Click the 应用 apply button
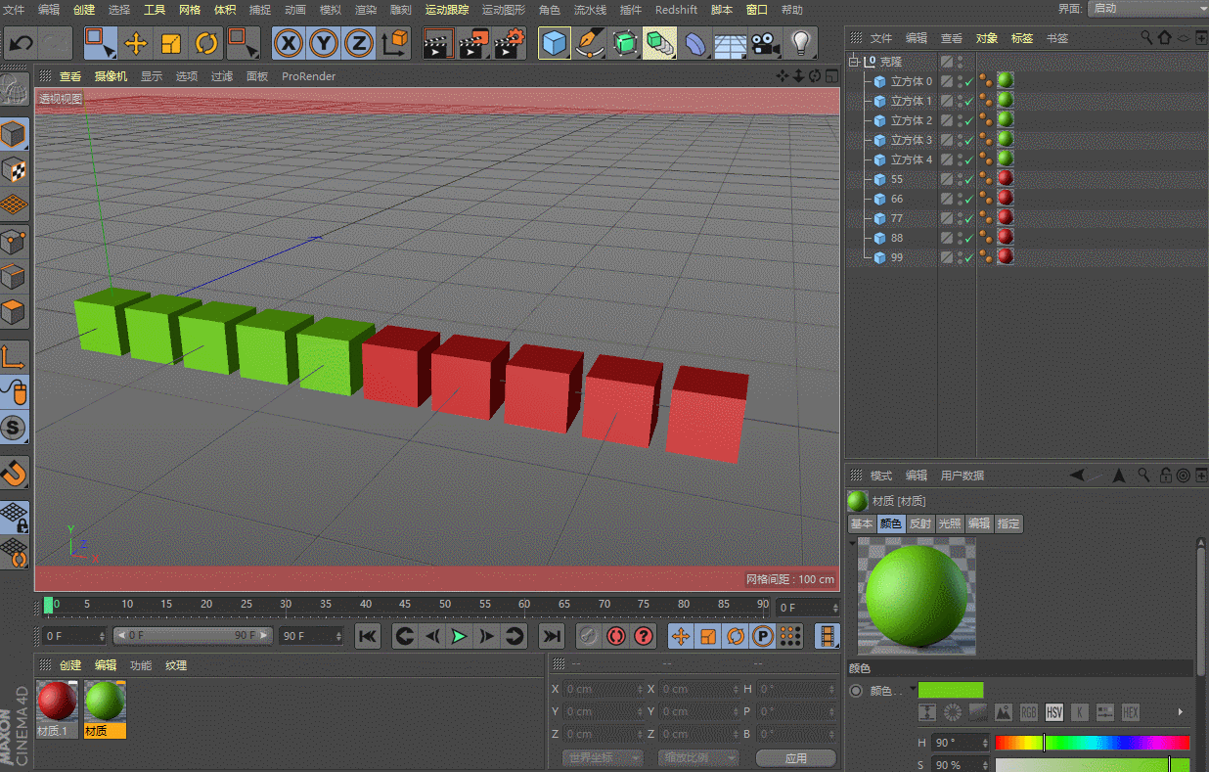 pyautogui.click(x=796, y=758)
